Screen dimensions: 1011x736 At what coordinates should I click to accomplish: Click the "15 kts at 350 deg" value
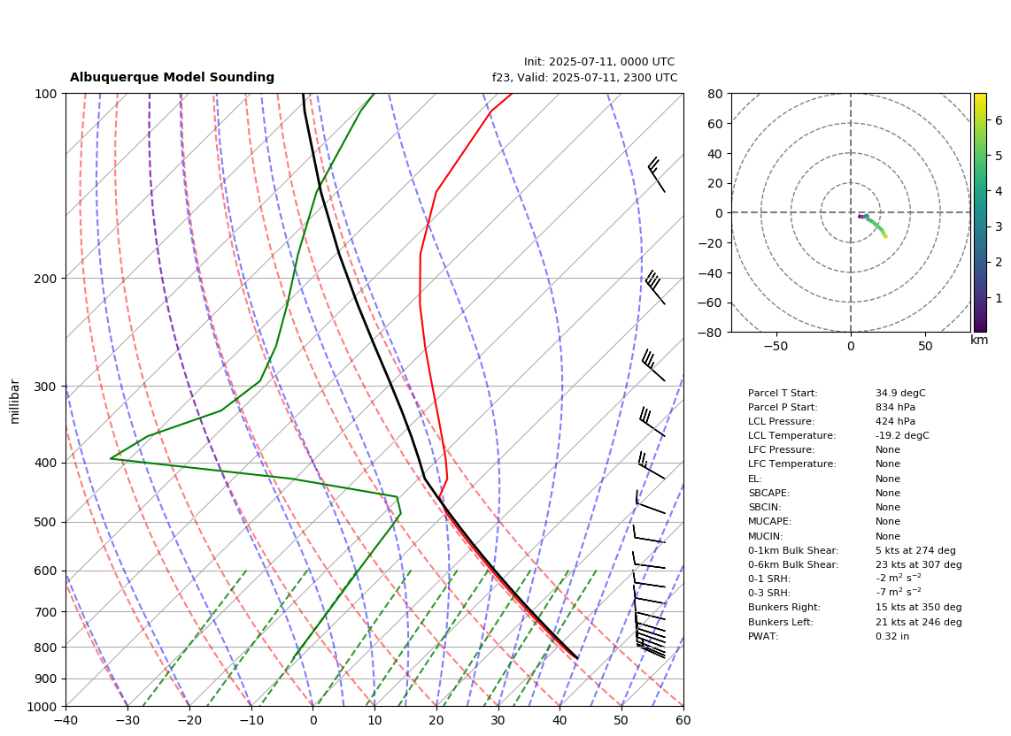coord(918,608)
